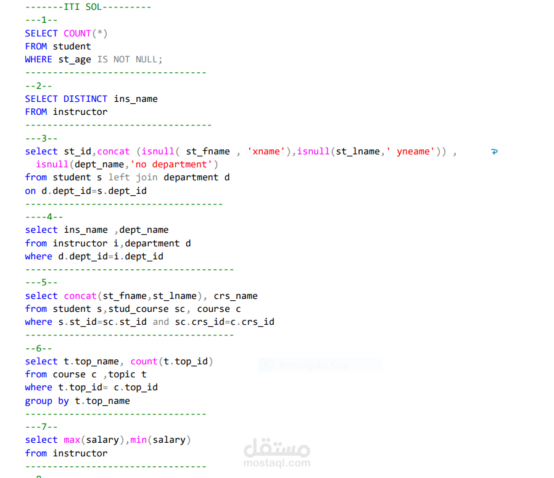The height and width of the screenshot is (478, 554).
Task: Click 'WHERE st_age IS NOT NULL;' line
Action: coord(94,59)
